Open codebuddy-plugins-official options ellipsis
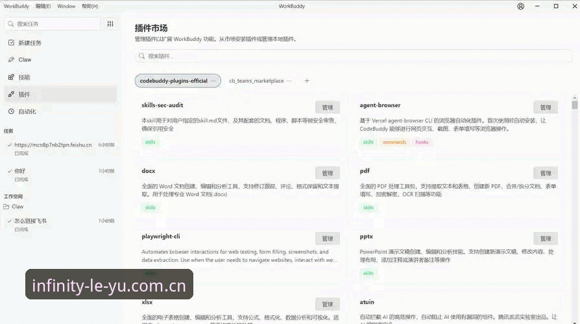The height and width of the screenshot is (324, 580). [x=213, y=81]
